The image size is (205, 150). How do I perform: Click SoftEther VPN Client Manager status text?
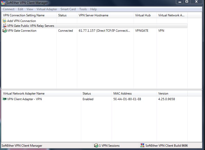(x=22, y=146)
